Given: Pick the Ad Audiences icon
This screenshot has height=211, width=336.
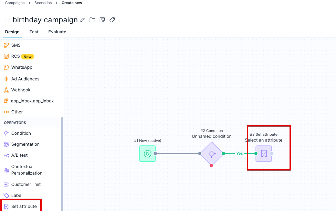Looking at the screenshot, I should point(6,79).
